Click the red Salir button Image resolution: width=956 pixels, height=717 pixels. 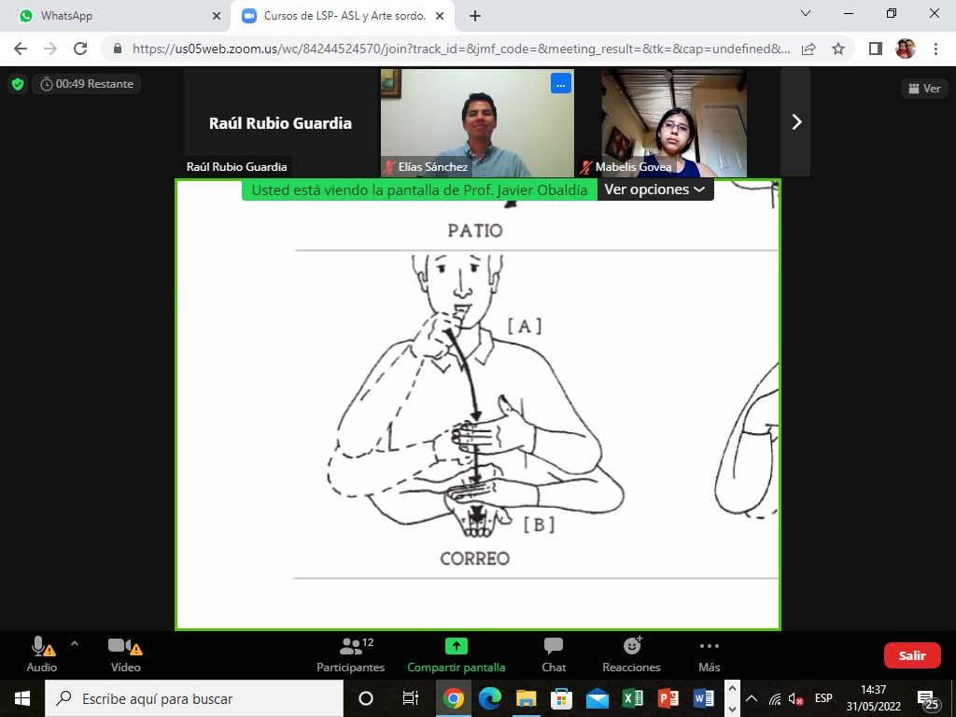click(x=912, y=655)
